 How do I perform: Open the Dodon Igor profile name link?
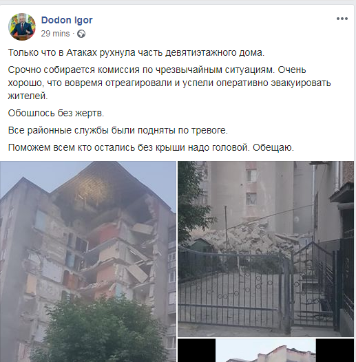pos(67,20)
